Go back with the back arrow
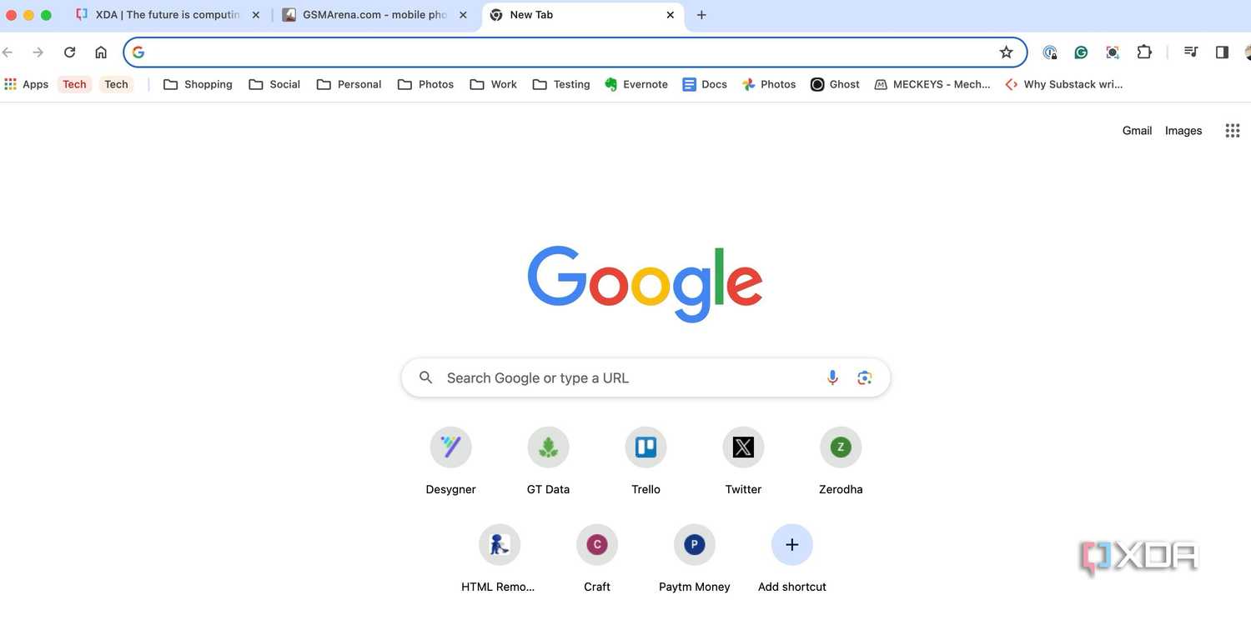 pyautogui.click(x=8, y=52)
